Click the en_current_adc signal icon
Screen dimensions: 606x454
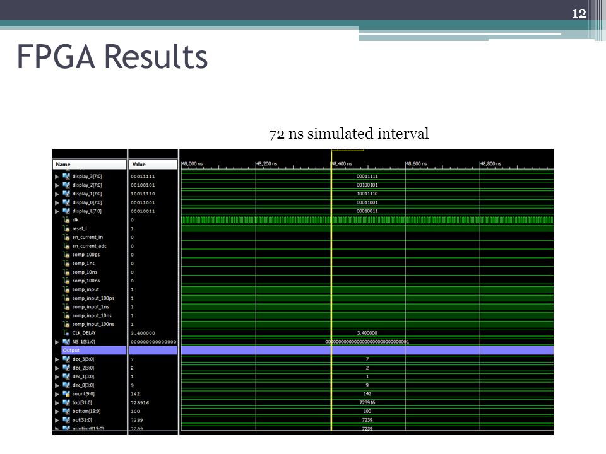pyautogui.click(x=66, y=246)
